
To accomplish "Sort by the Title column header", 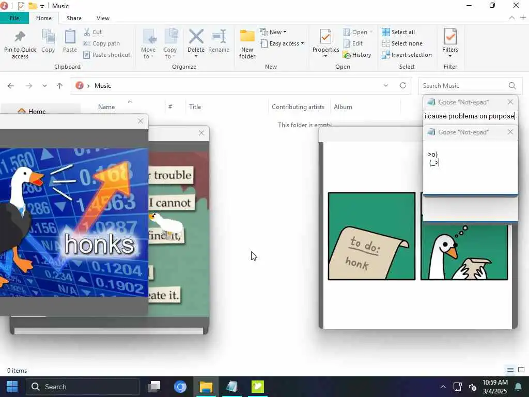I will [x=195, y=106].
